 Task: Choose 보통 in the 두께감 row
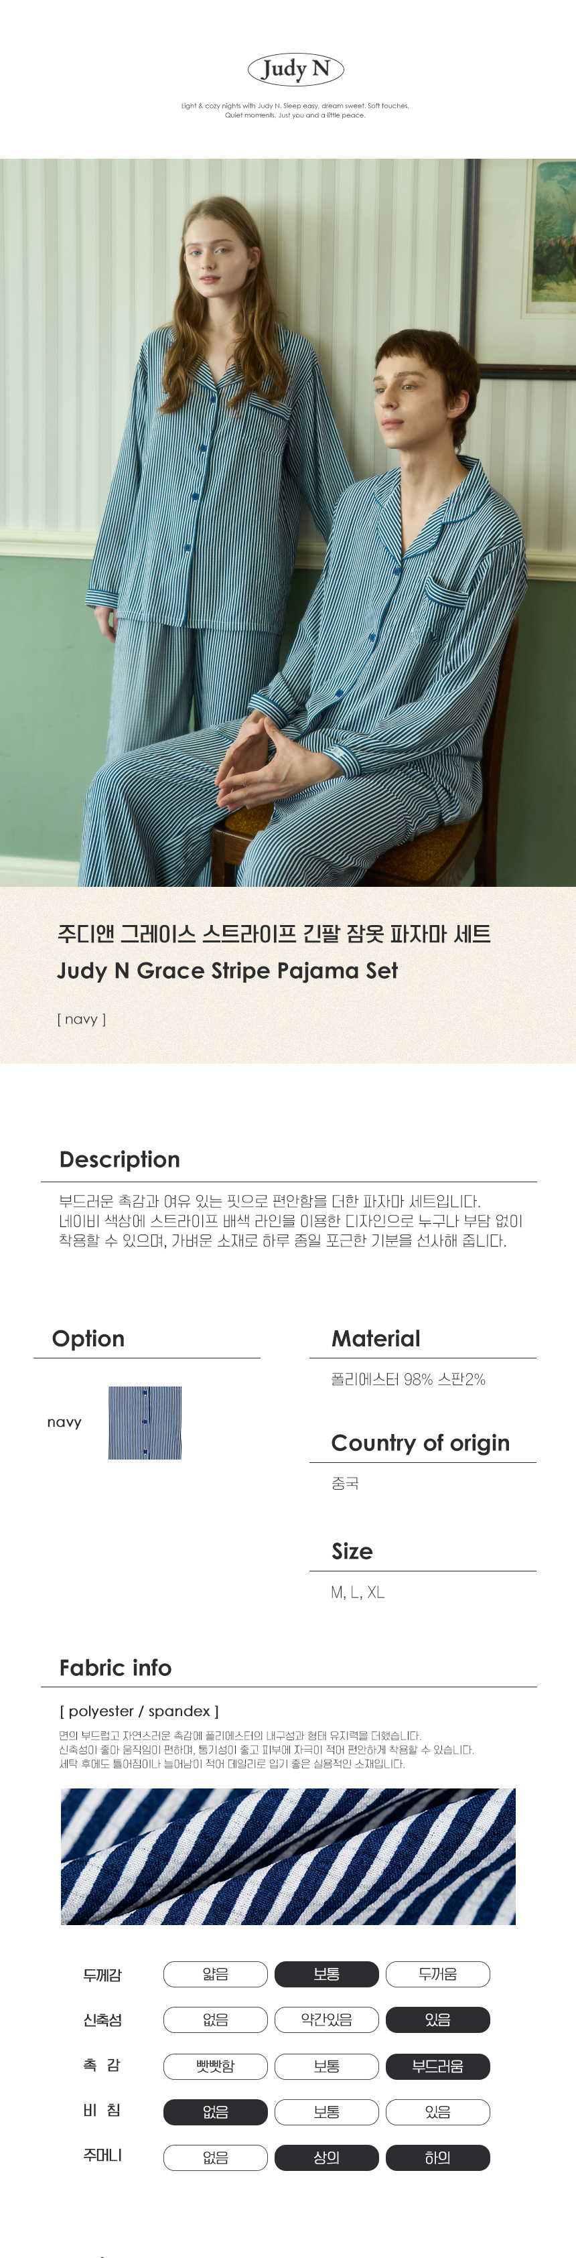(326, 1974)
